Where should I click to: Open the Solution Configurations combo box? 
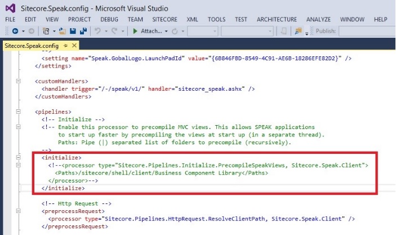[203, 32]
